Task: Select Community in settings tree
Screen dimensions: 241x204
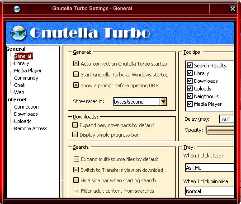Action: [x=26, y=78]
